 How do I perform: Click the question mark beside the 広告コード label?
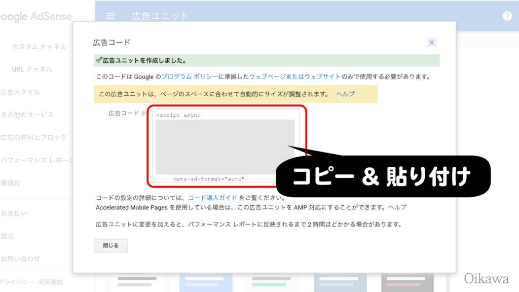pyautogui.click(x=143, y=114)
